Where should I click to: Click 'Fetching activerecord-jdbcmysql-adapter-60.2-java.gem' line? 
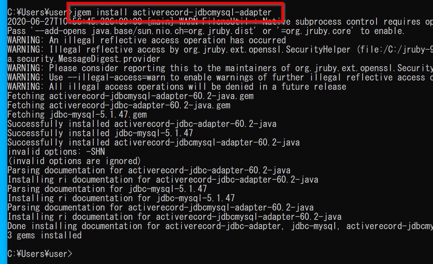click(130, 96)
